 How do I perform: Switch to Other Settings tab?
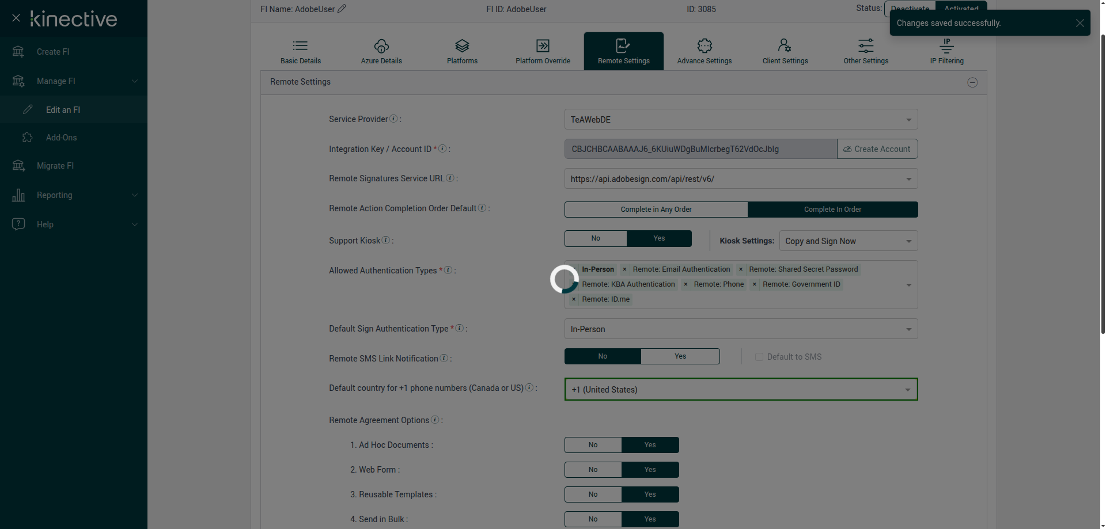pyautogui.click(x=866, y=51)
